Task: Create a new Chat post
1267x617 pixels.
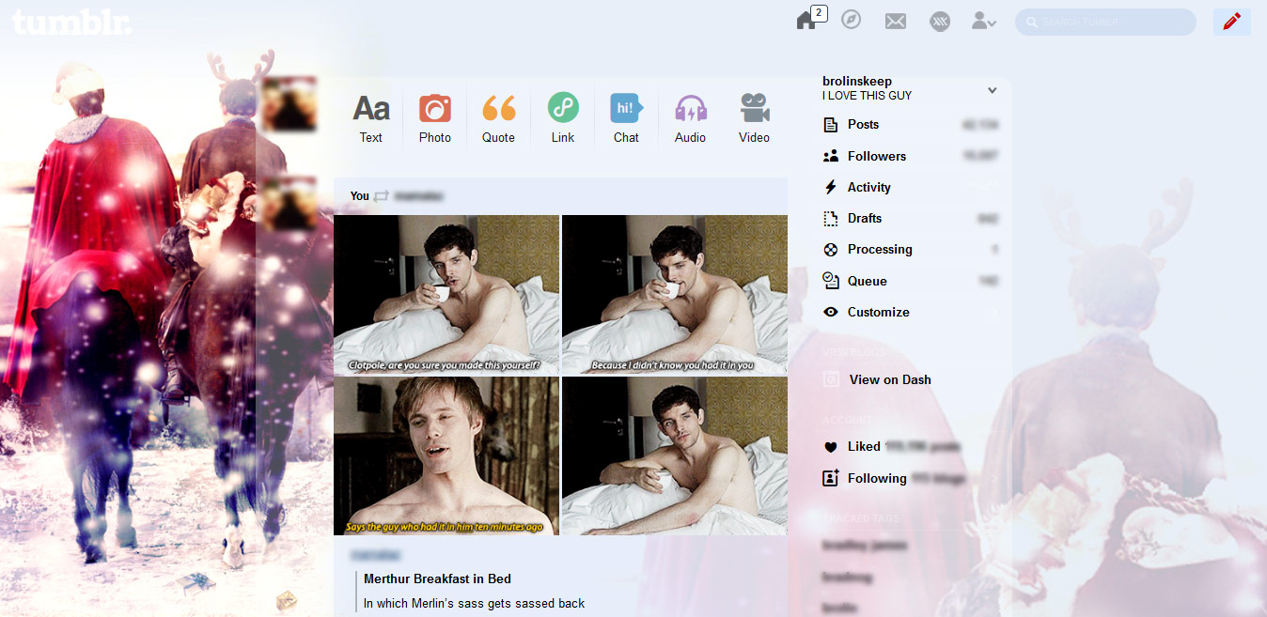Action: [x=626, y=118]
